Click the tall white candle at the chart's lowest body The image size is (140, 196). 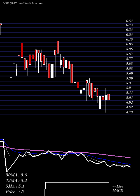pos(100,102)
